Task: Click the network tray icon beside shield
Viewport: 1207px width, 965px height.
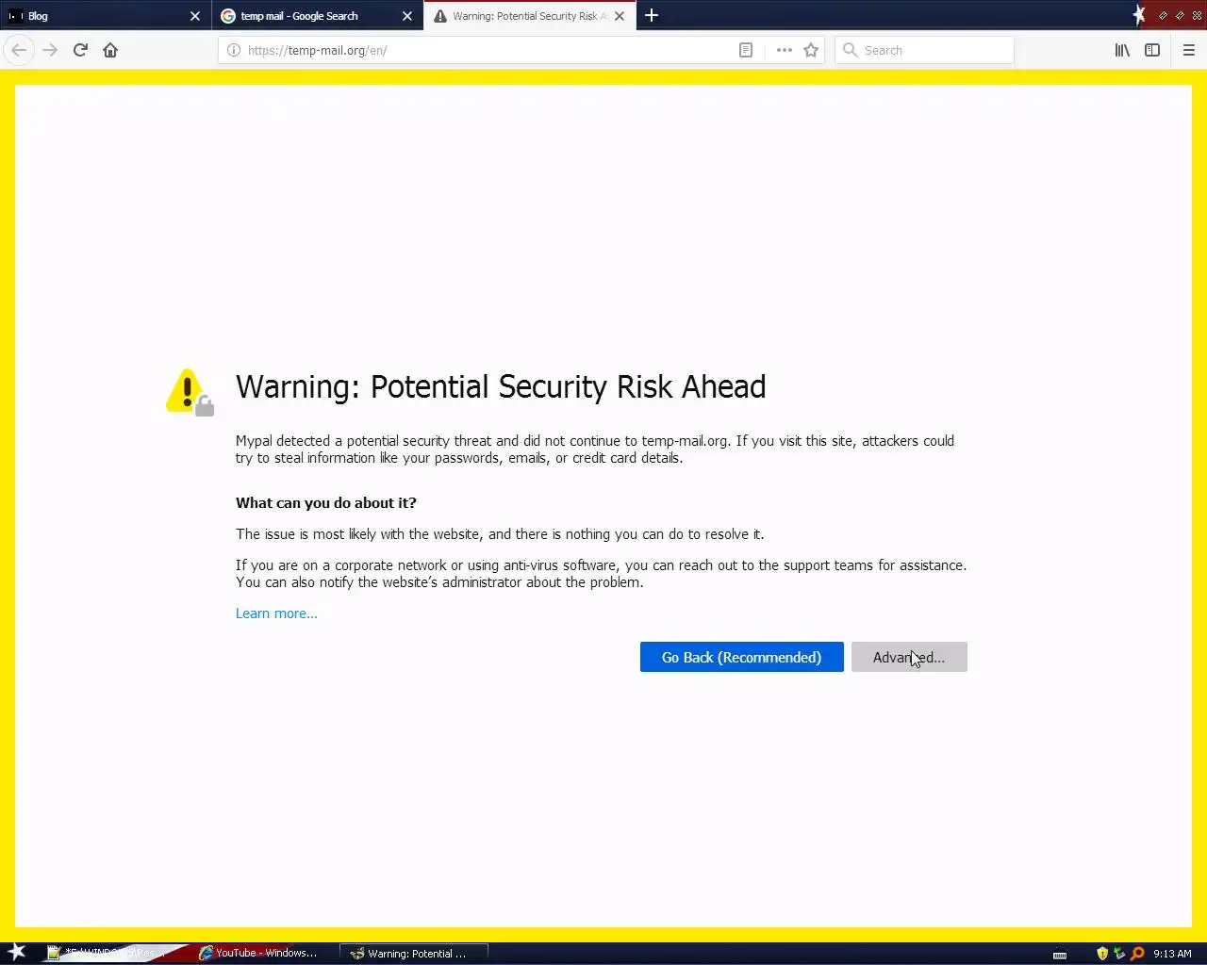Action: coord(1119,953)
